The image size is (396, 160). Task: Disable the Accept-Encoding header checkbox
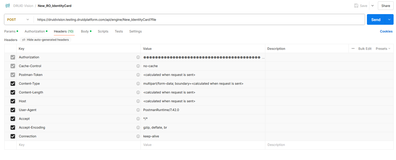pyautogui.click(x=13, y=128)
